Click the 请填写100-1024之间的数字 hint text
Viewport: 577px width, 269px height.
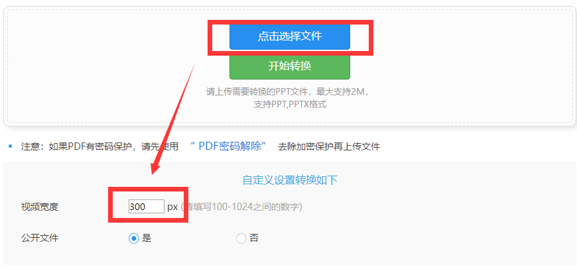pos(241,207)
